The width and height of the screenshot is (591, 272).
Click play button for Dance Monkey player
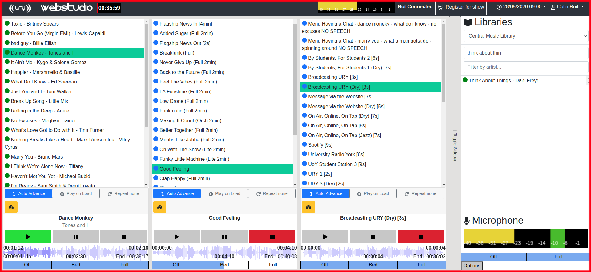click(x=28, y=237)
